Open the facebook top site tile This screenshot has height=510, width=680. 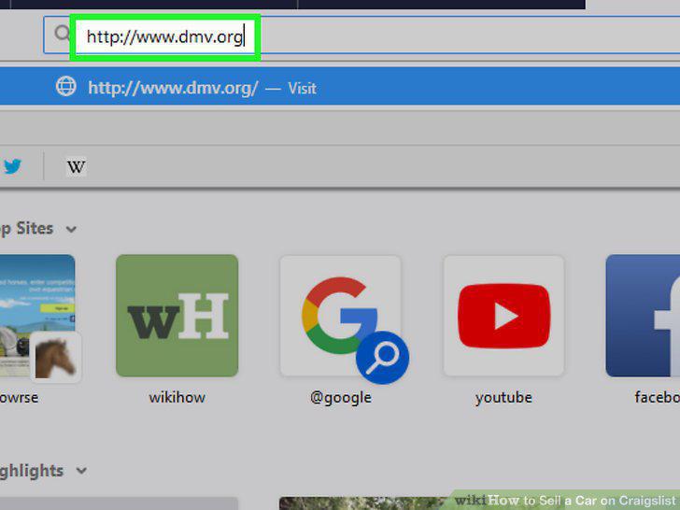(x=643, y=316)
